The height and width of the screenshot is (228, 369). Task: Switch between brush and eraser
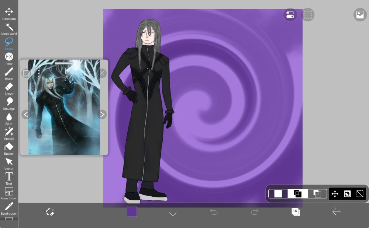[x=50, y=211]
